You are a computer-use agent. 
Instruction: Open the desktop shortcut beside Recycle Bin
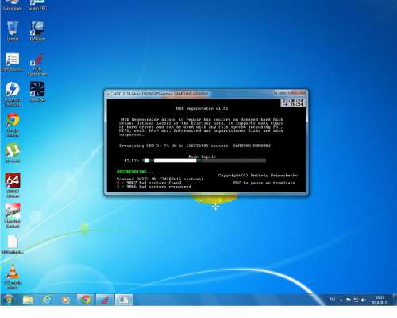pos(37,31)
